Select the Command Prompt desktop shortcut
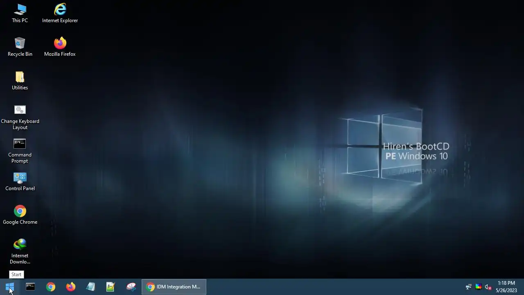This screenshot has width=524, height=295. (20, 151)
